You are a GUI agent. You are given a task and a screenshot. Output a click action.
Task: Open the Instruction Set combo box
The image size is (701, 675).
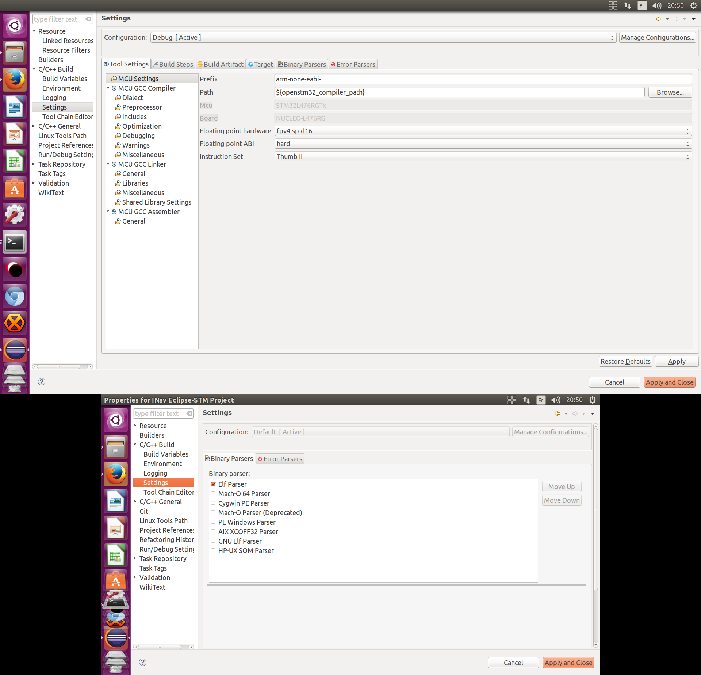483,157
